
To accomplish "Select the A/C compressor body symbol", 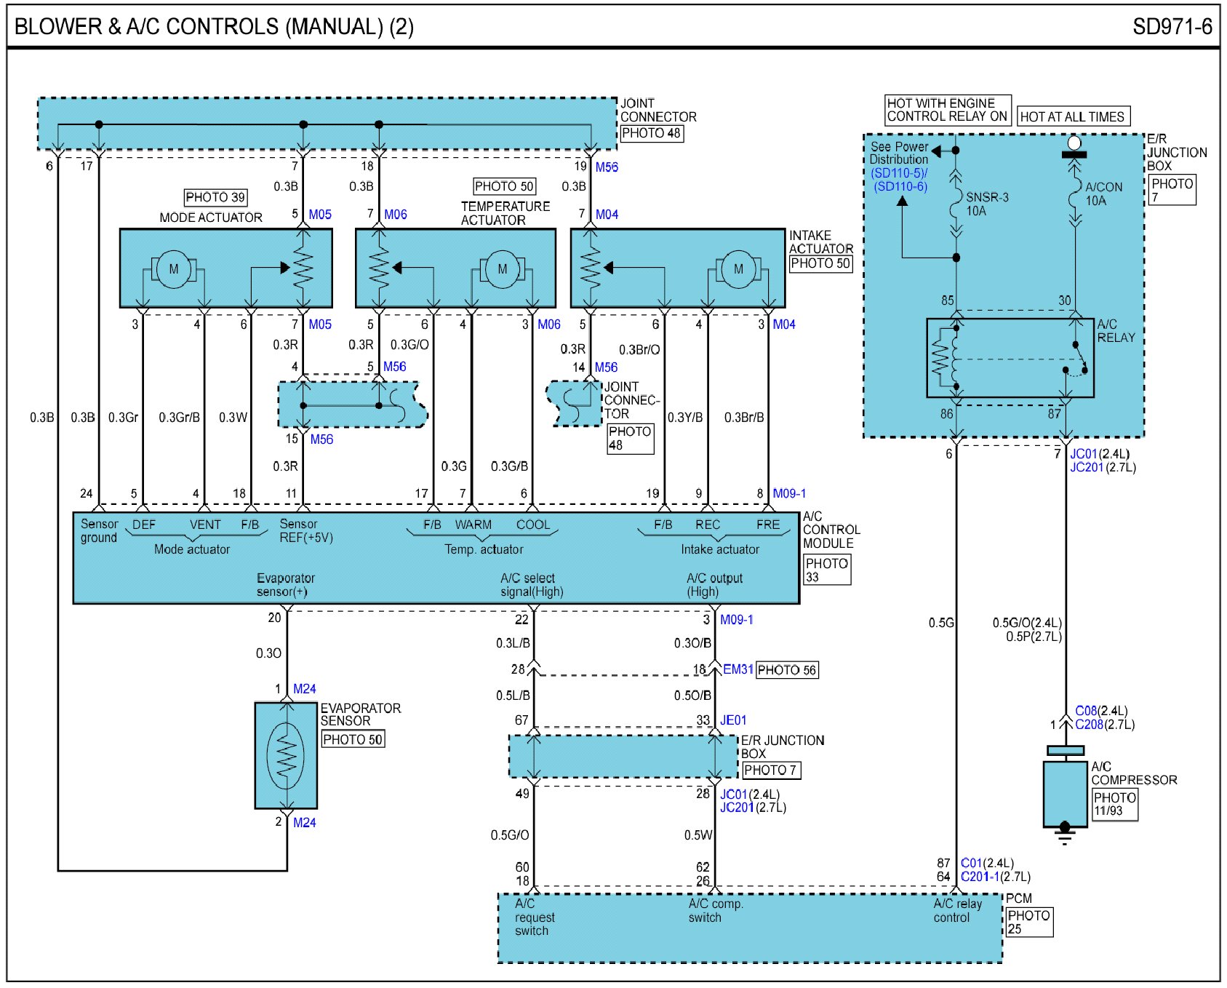I will click(1065, 792).
